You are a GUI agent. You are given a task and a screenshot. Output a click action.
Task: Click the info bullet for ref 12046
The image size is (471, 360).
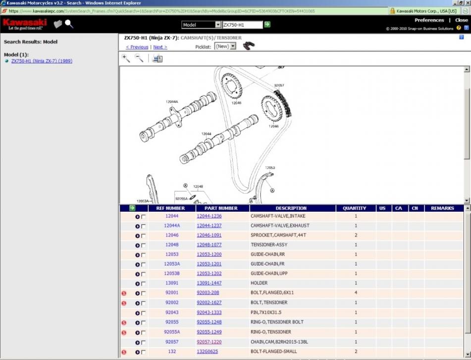tap(137, 236)
